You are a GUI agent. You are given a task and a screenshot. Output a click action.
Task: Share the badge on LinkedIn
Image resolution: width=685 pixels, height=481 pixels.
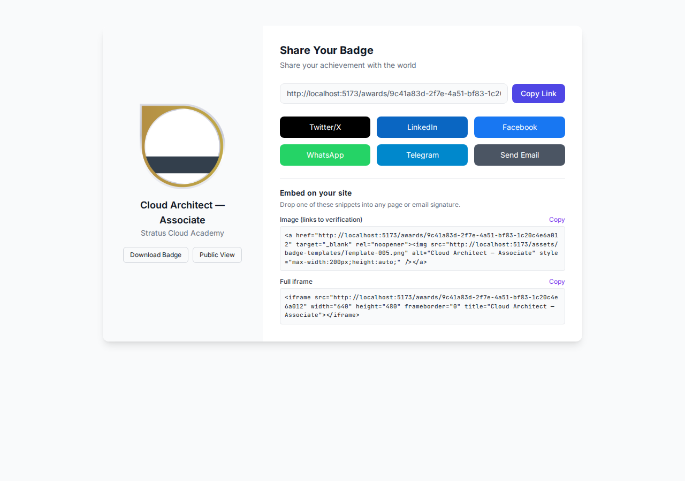(422, 127)
